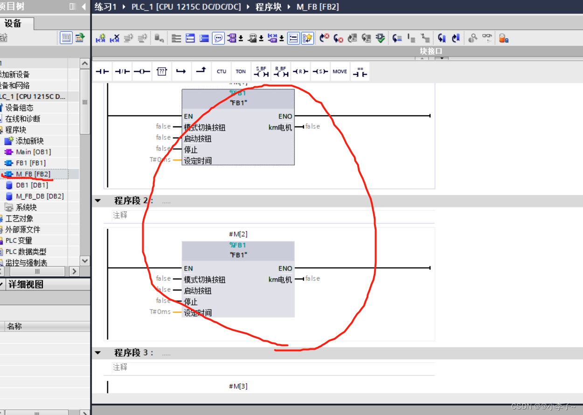This screenshot has height=415, width=583.
Task: Select M_FB_DB [DB2] in project tree
Action: tap(40, 196)
